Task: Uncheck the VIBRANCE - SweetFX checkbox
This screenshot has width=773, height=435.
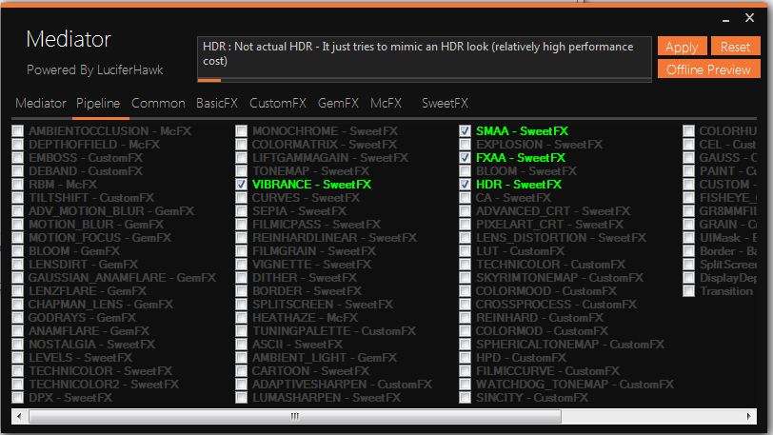Action: (241, 185)
